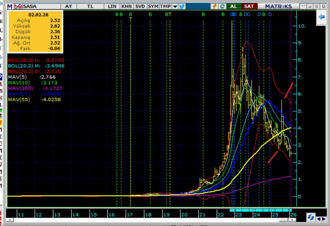Click the blue left arrow panel icon

click(x=321, y=17)
